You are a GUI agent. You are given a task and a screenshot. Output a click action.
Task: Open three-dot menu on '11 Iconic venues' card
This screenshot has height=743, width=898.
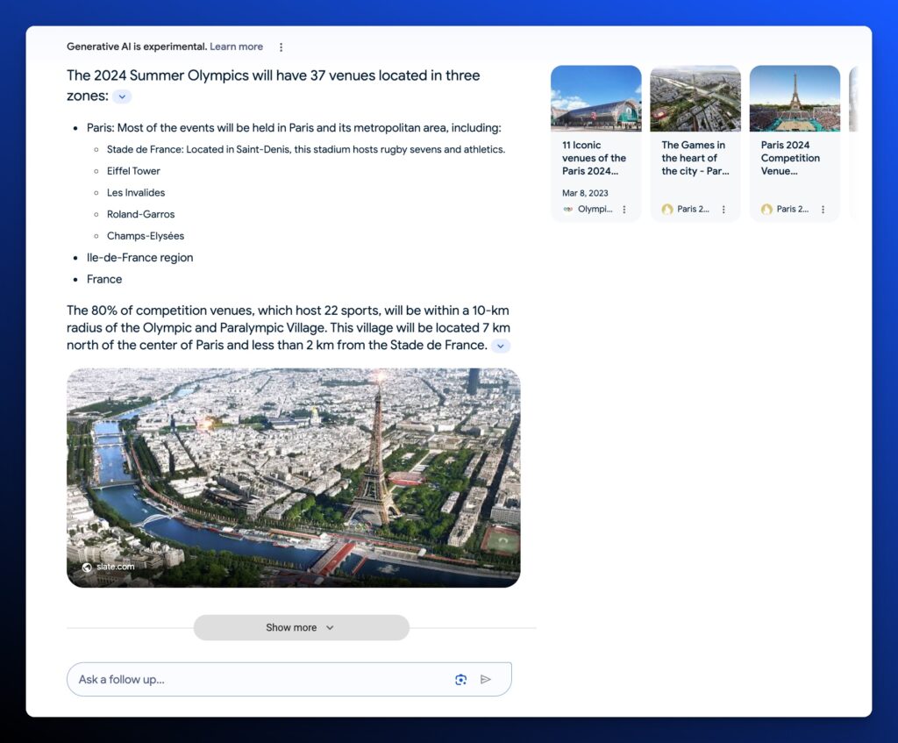pyautogui.click(x=624, y=210)
